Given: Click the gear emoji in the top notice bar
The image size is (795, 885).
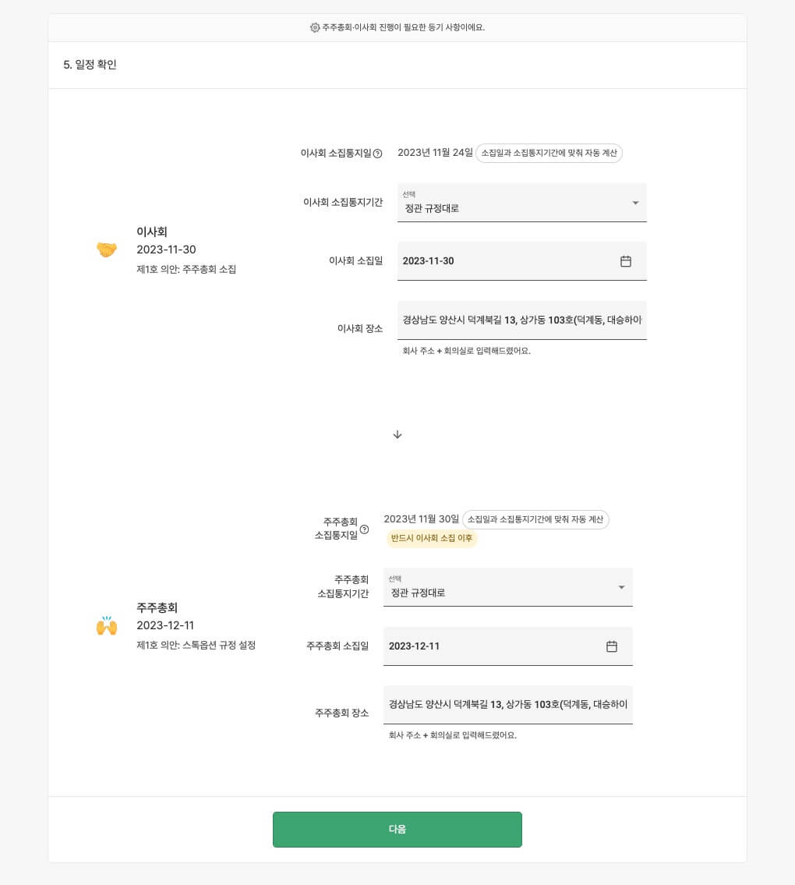Looking at the screenshot, I should (x=316, y=27).
